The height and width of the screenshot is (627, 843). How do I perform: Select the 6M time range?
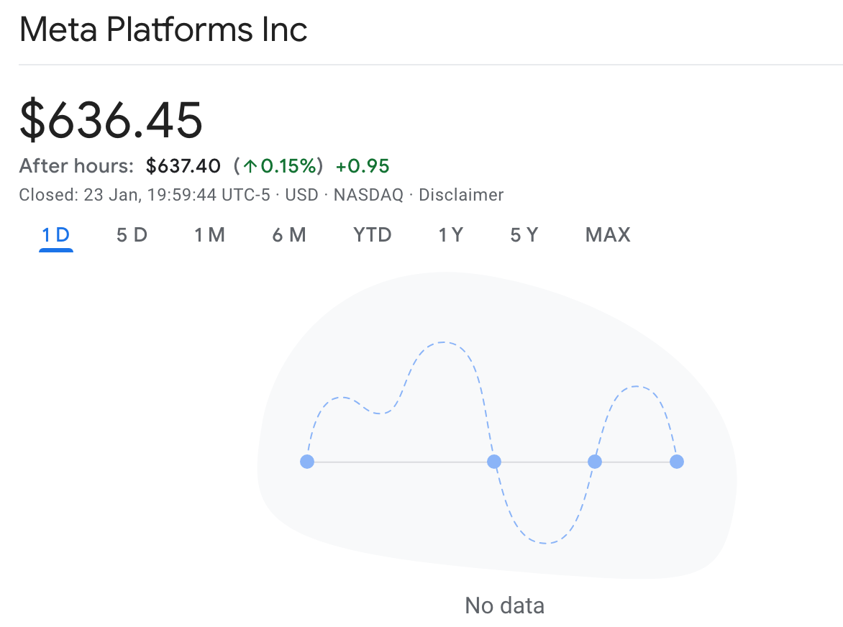coord(289,234)
